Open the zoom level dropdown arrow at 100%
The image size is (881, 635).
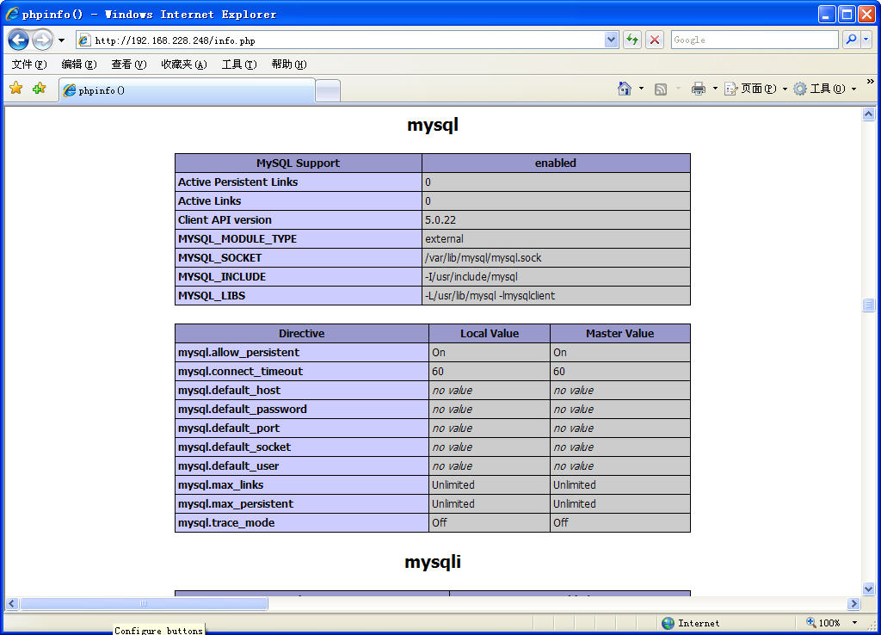coord(854,623)
